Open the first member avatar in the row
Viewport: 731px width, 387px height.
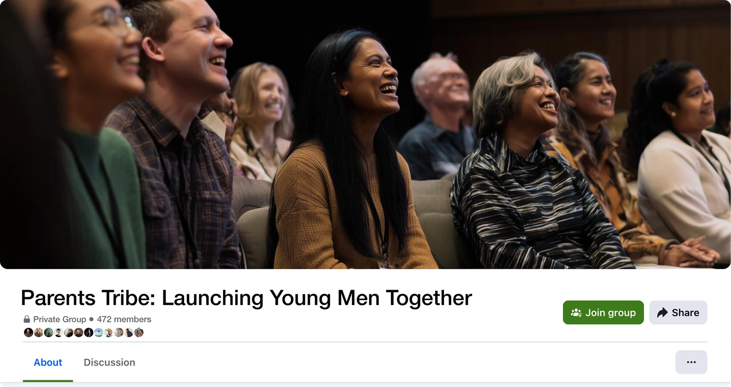[28, 333]
